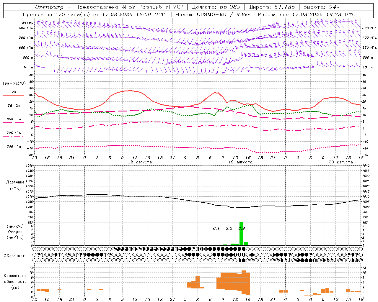Screen dimensions: 378x302
Task: Click the '19 августа' date label
Action: pos(240,162)
